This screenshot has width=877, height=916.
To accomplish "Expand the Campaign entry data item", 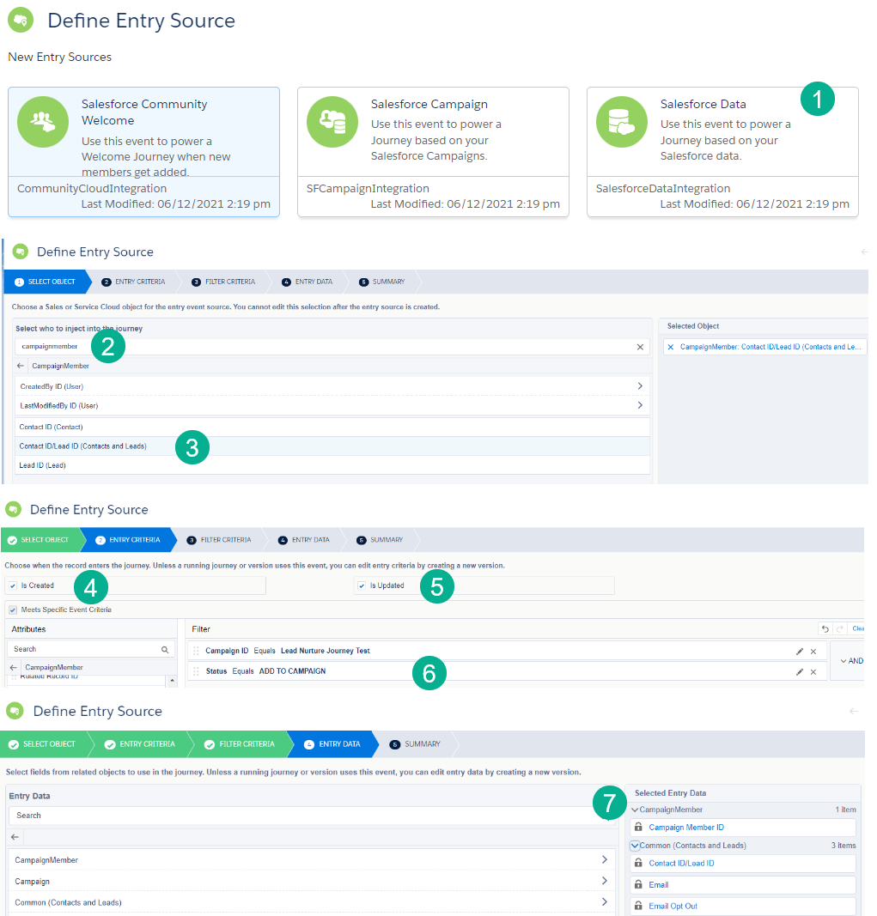I will pyautogui.click(x=604, y=881).
